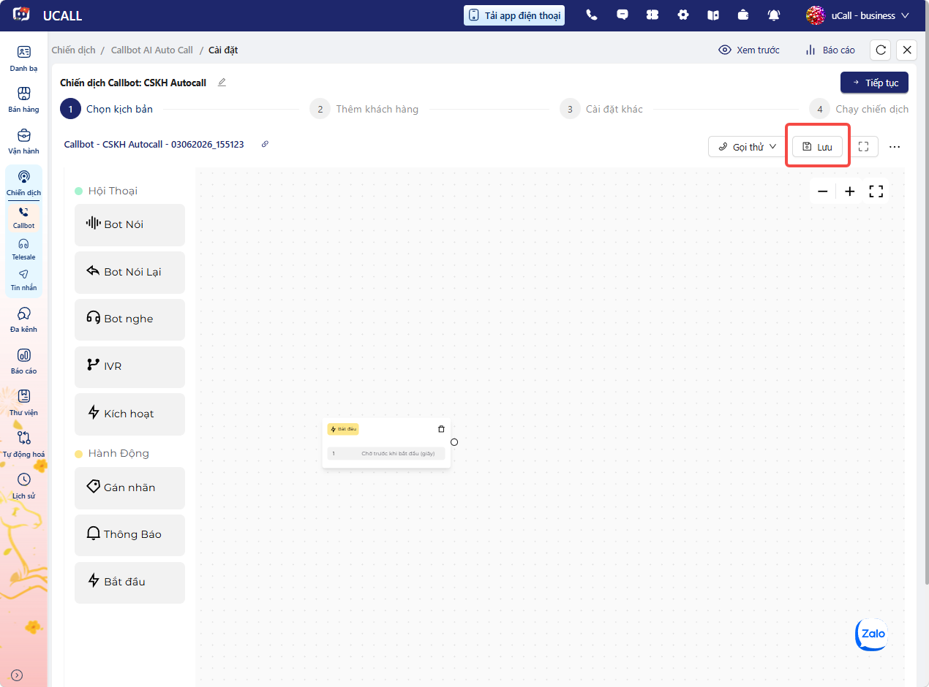This screenshot has height=687, width=929.
Task: Click the wallet icon in top bar
Action: [x=743, y=15]
